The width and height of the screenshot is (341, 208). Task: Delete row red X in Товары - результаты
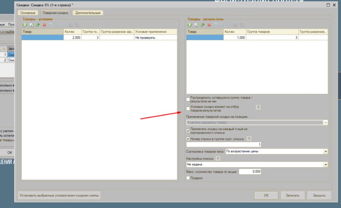tap(209, 25)
